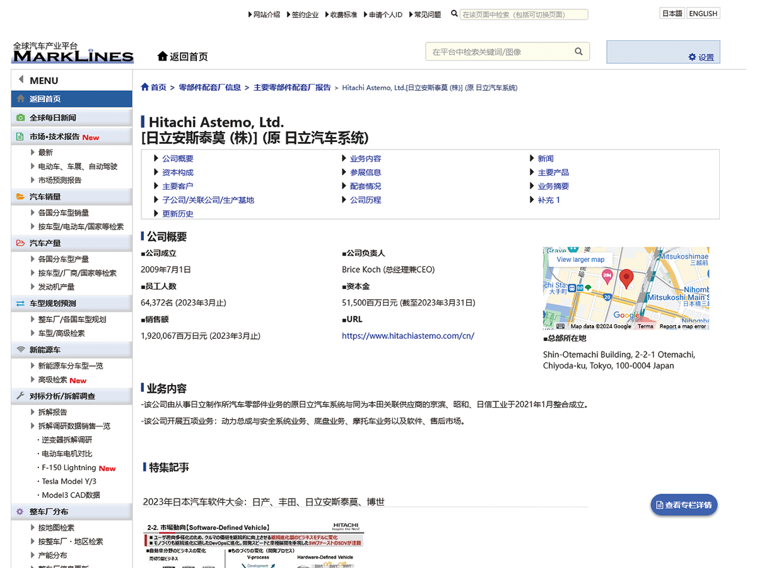Screen dimensions: 757x568
Task: Open the 常见问题 top menu item
Action: 428,14
